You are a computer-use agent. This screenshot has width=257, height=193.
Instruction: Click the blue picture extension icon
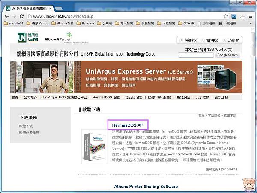pyautogui.click(x=234, y=16)
